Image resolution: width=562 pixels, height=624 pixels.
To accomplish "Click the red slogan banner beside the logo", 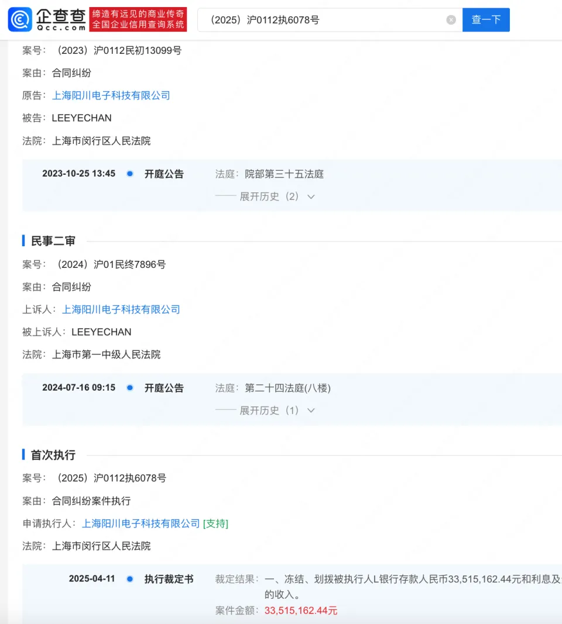I will 139,19.
